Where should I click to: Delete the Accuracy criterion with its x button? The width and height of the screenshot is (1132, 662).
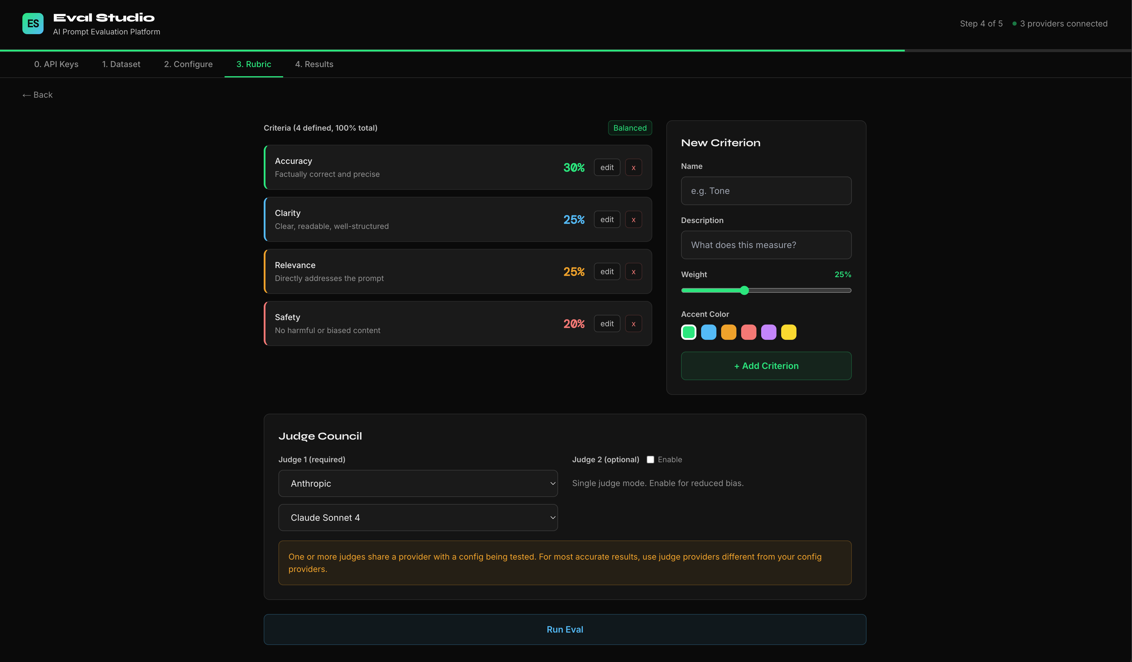(x=633, y=167)
